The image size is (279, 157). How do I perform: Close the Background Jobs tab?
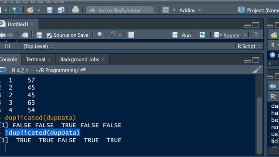pos(103,60)
